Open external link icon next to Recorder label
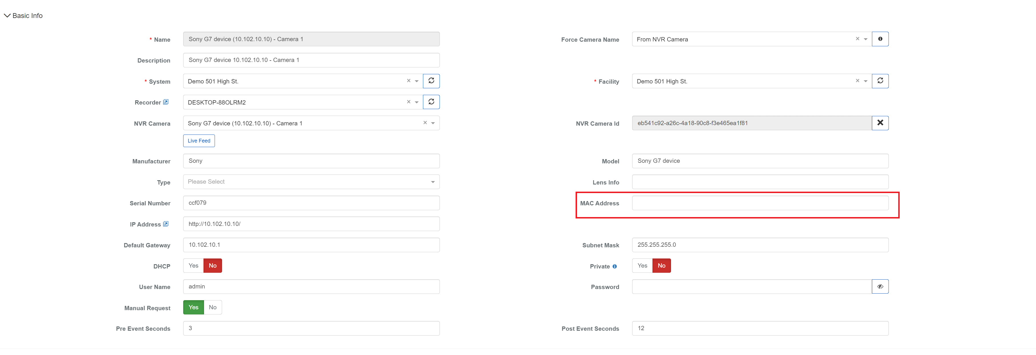This screenshot has height=355, width=1036. (x=166, y=102)
